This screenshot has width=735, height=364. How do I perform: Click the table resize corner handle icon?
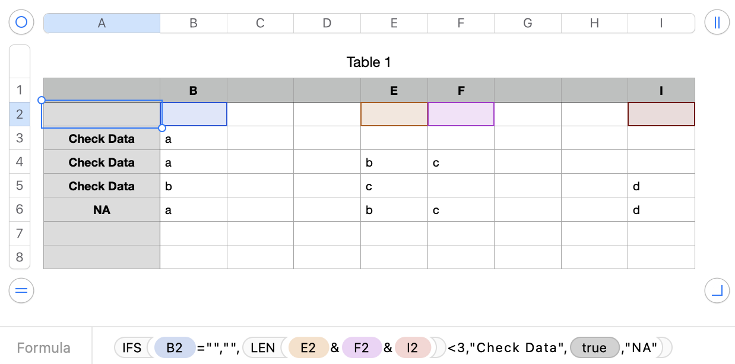tap(717, 291)
